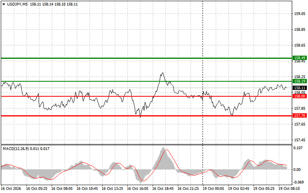The height and width of the screenshot is (193, 308).
Task: Click the OHLC values 158.11 158.14 158.10 158.11
Action: pyautogui.click(x=54, y=4)
